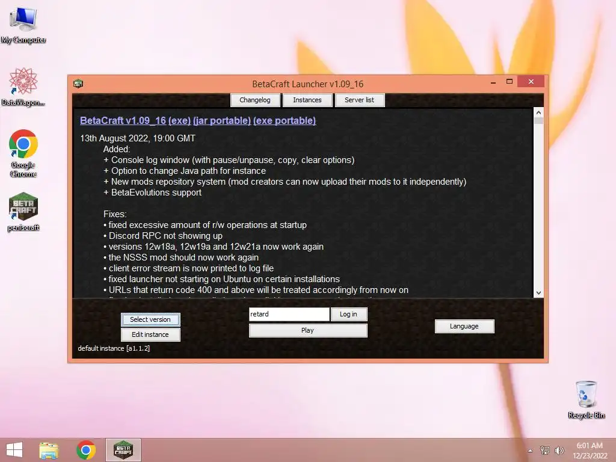Show hidden system tray icons
Screen dimensions: 616x462
[531, 451]
